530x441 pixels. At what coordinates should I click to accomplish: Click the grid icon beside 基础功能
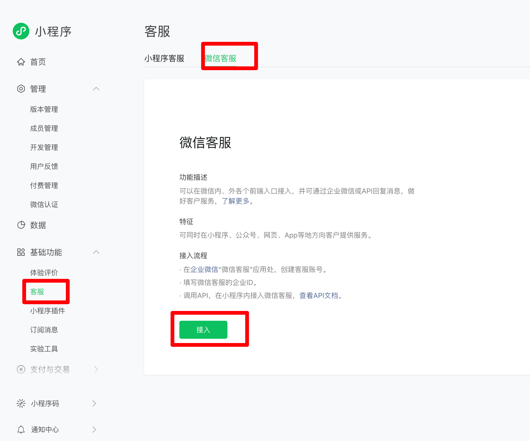tap(21, 252)
